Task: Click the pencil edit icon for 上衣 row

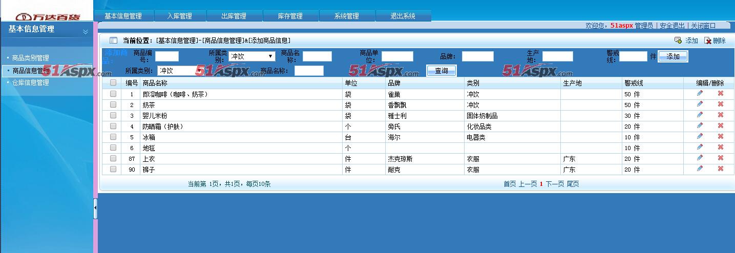Action: tap(700, 158)
